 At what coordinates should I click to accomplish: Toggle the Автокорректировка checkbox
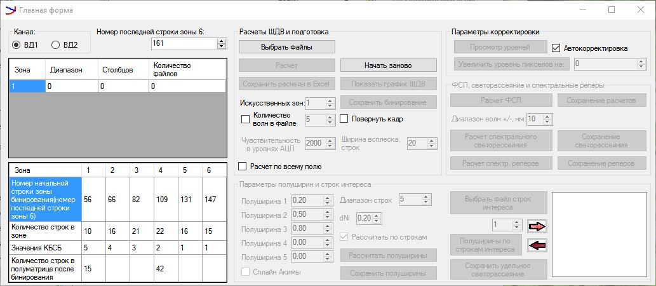coord(557,48)
